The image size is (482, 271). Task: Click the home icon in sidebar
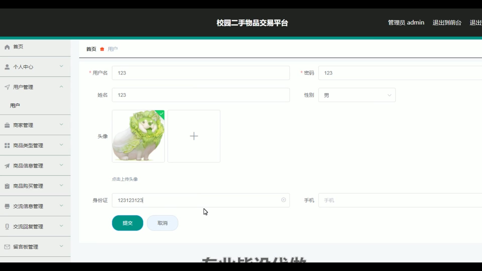pos(7,47)
